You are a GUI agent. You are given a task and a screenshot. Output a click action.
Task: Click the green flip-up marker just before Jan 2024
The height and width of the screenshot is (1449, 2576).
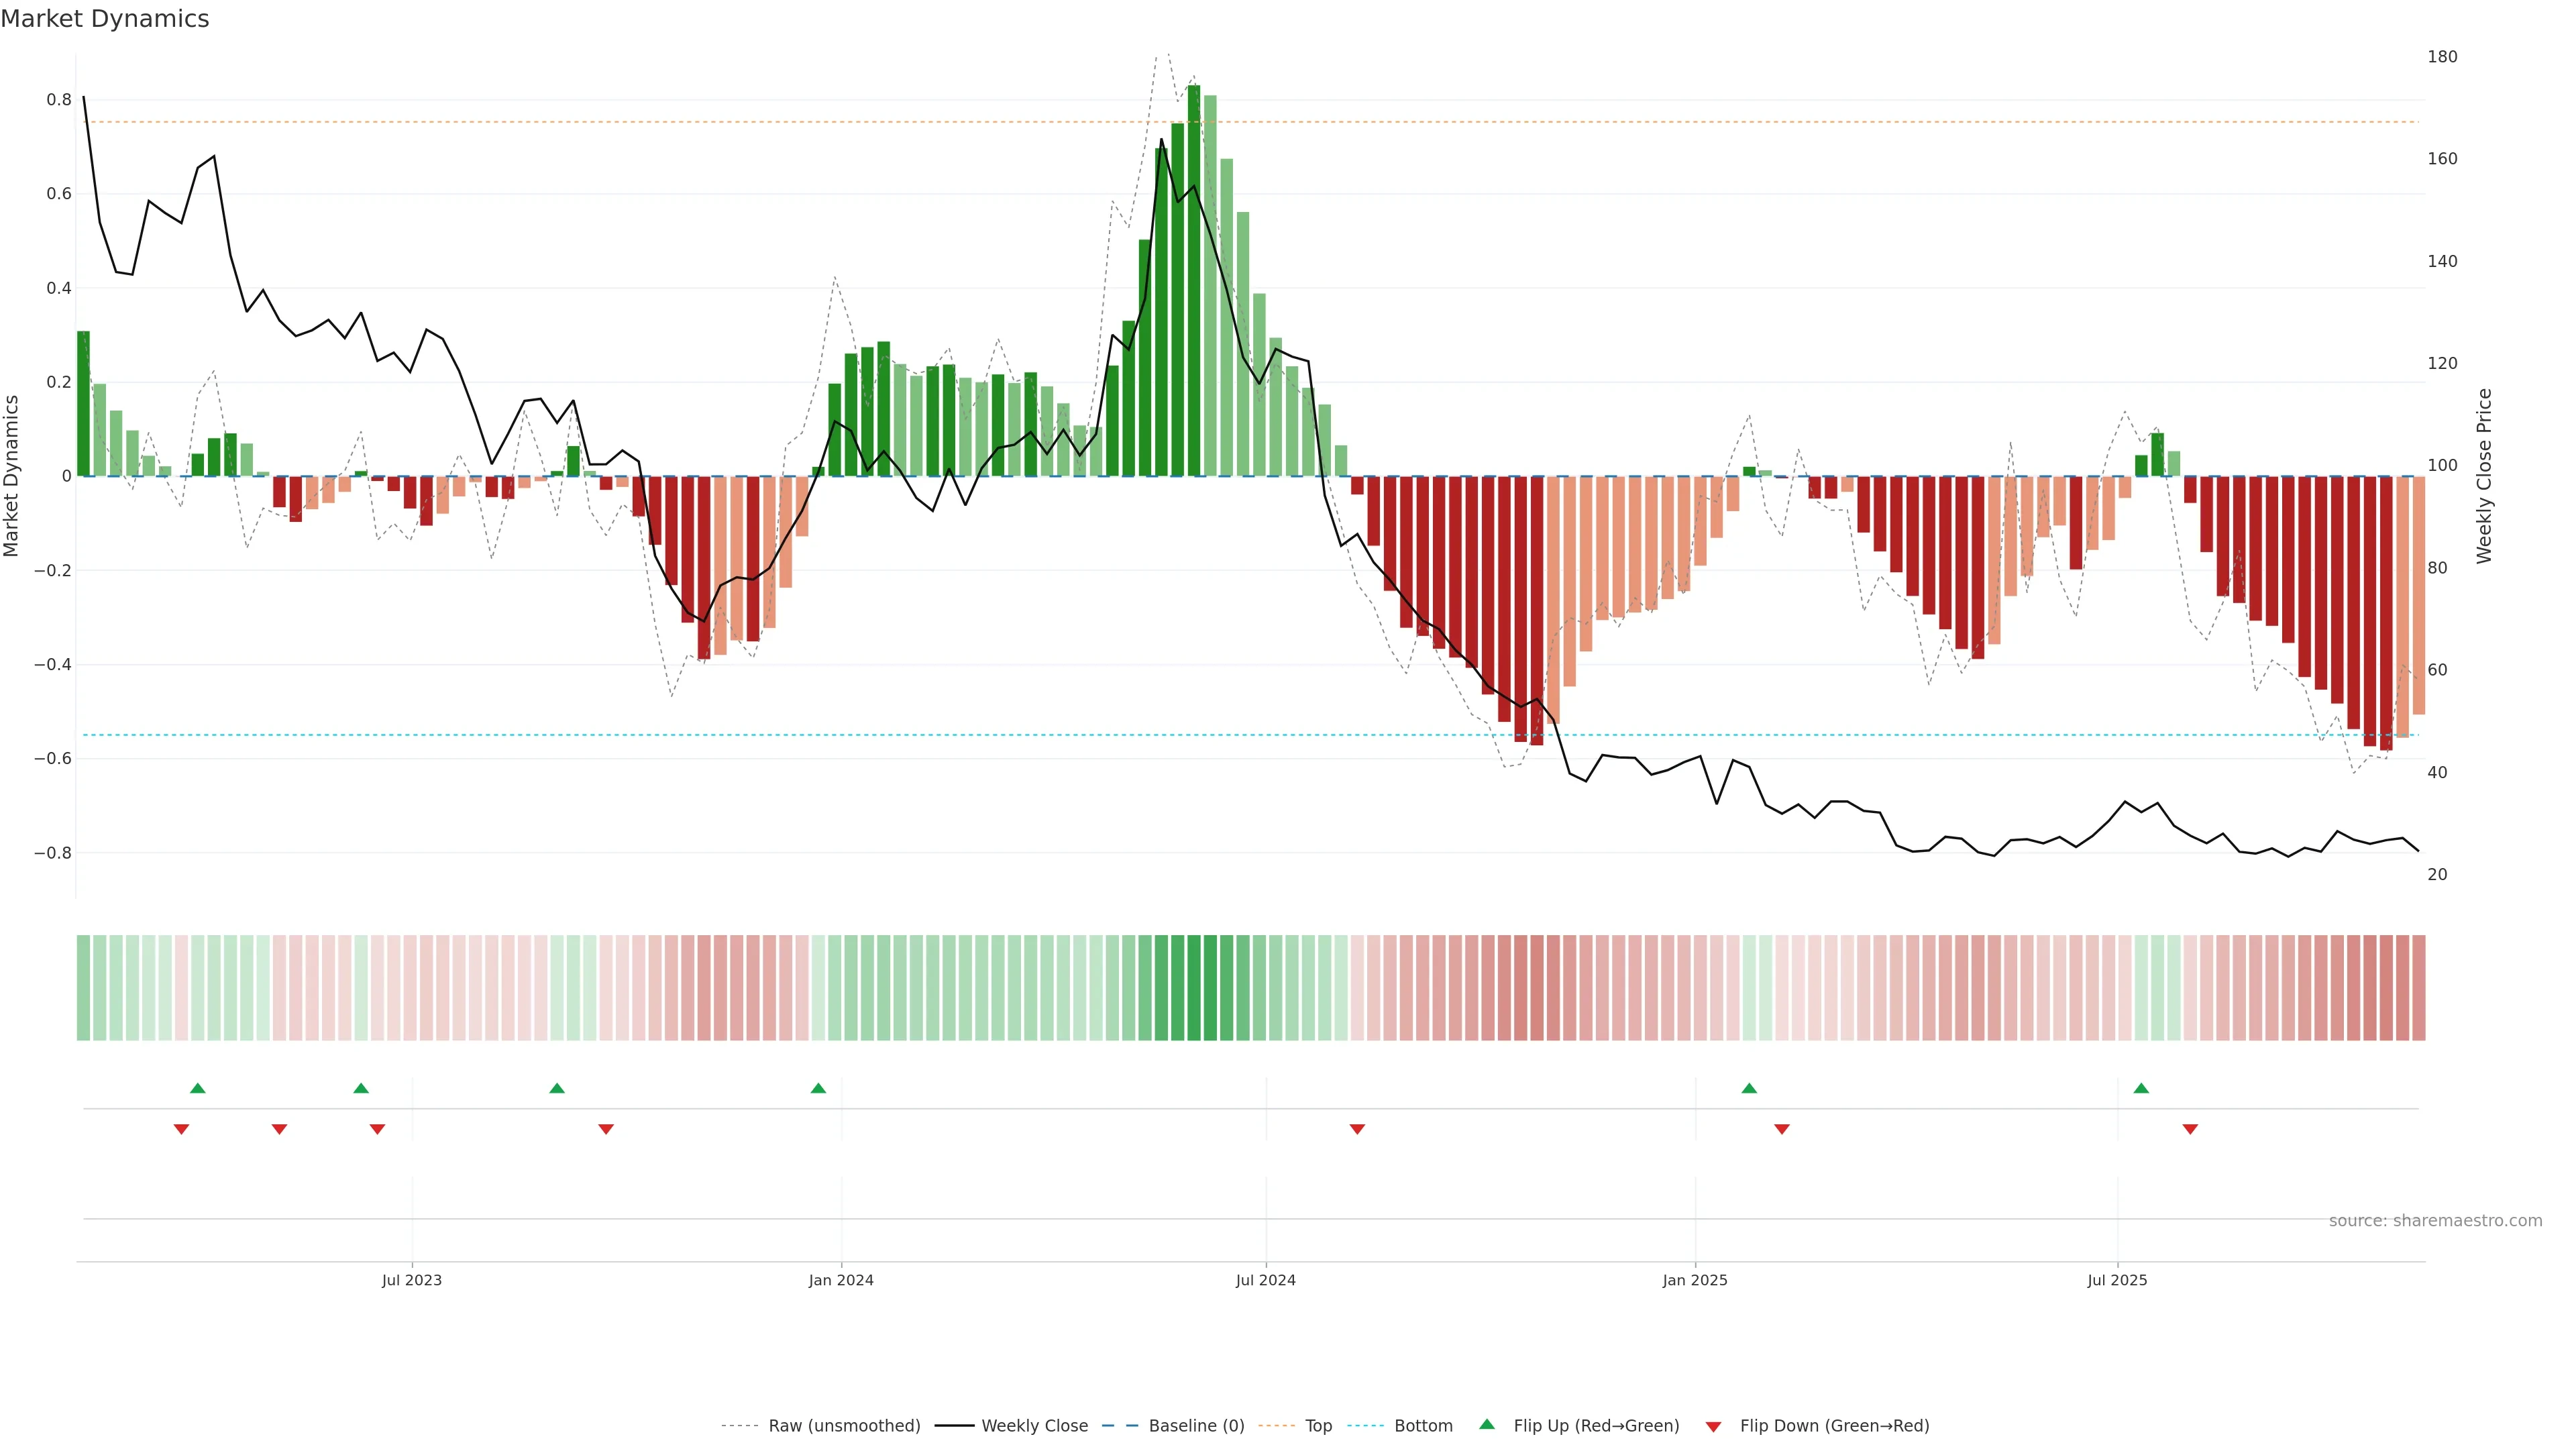point(818,1088)
